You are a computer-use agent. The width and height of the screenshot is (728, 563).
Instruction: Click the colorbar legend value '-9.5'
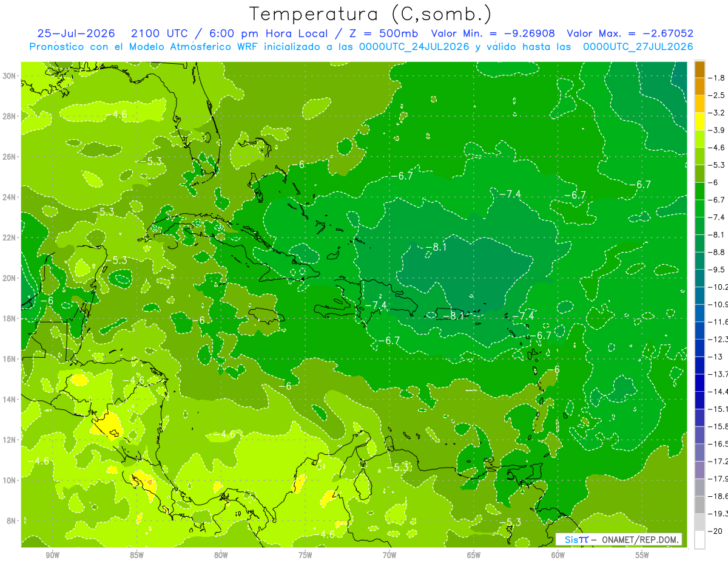718,269
